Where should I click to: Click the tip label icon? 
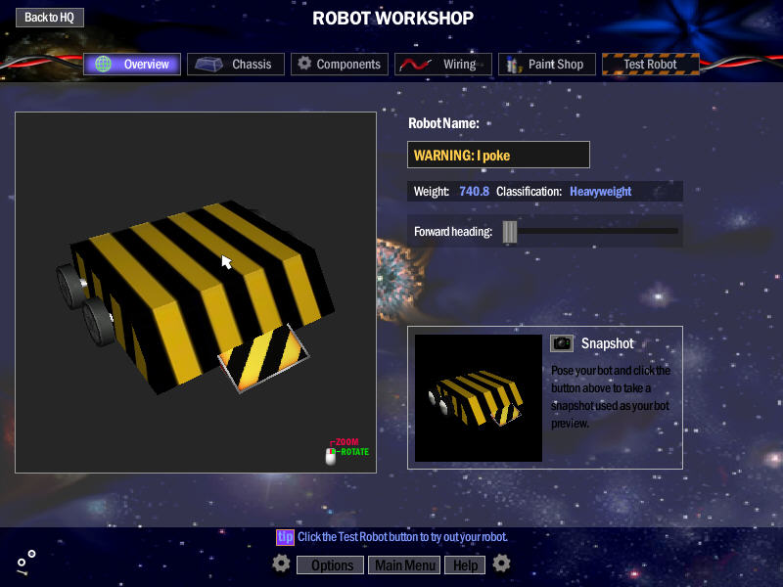(x=285, y=537)
